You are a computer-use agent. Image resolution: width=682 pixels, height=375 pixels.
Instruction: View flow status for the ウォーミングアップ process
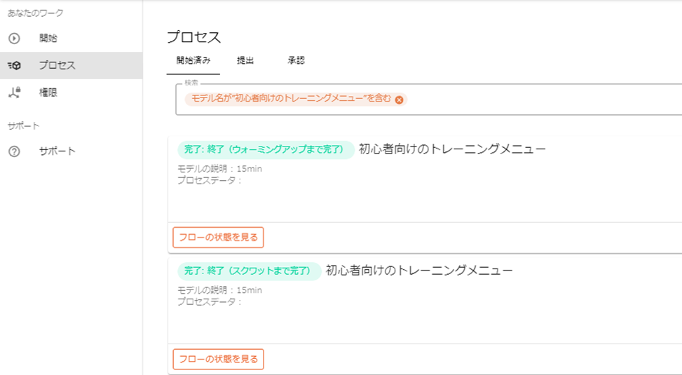coord(218,238)
